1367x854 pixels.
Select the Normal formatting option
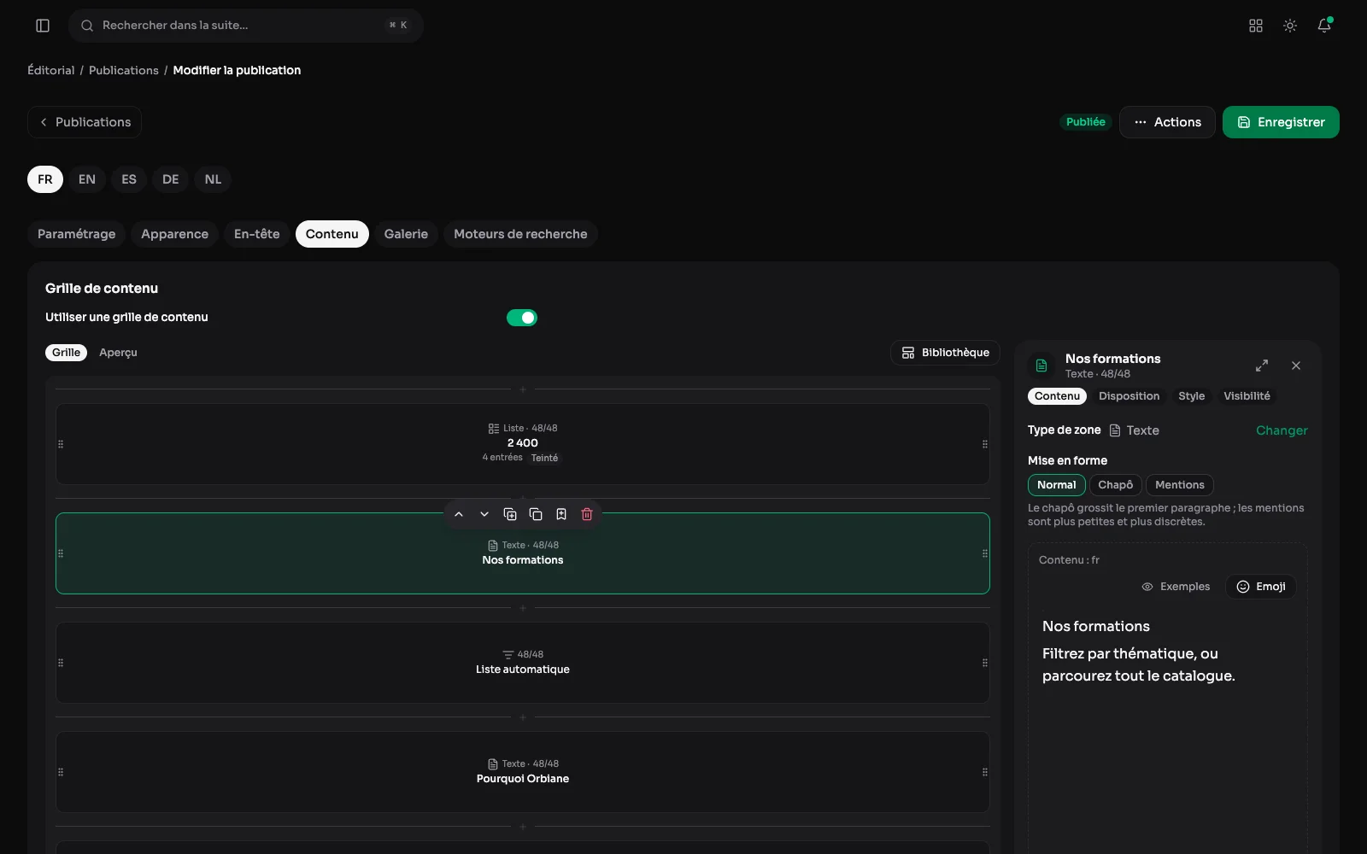[1057, 485]
